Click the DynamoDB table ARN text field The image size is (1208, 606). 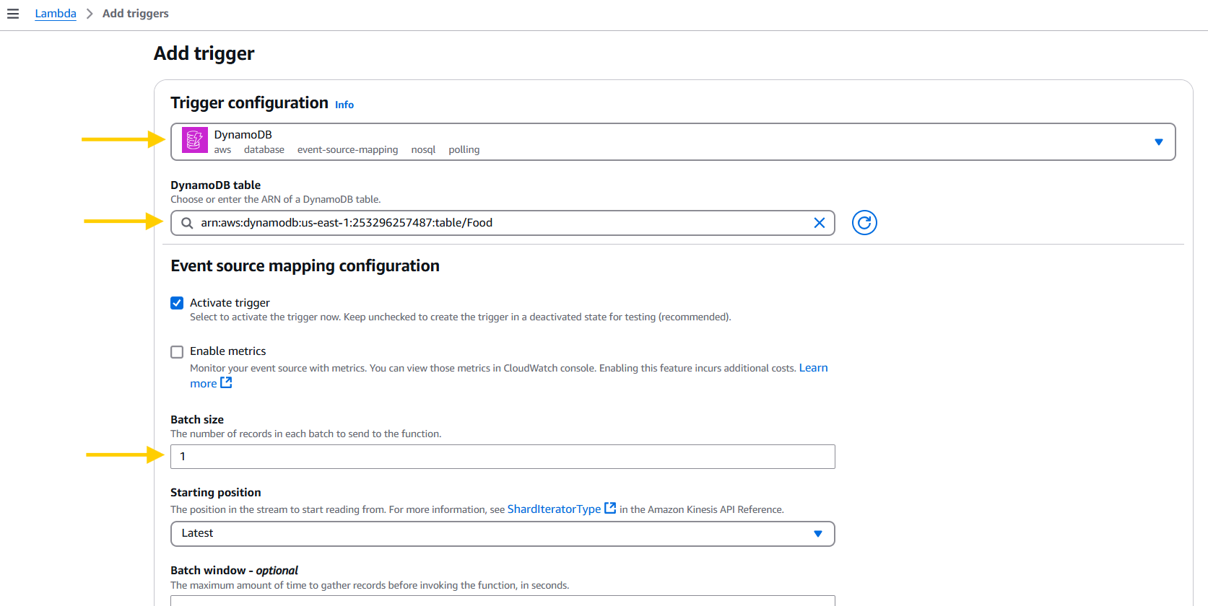[498, 223]
